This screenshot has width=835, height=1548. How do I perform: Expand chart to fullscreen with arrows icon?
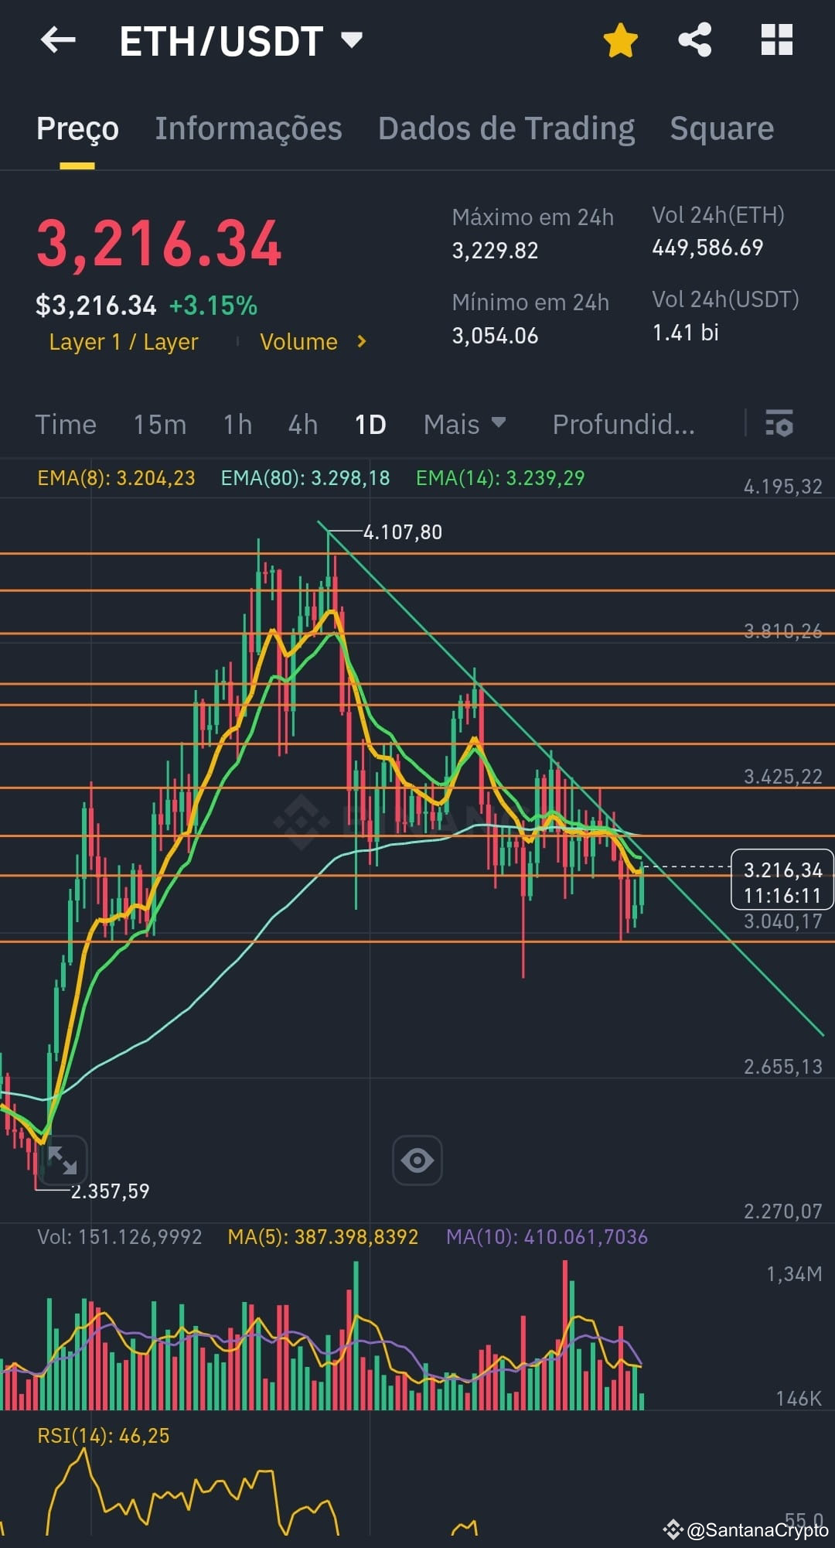point(62,1160)
